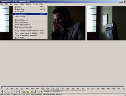Click the timeline slider handle at frame 0
The height and width of the screenshot is (96, 126).
coord(2,87)
